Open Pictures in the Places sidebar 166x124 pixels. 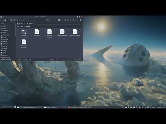(x=5, y=40)
